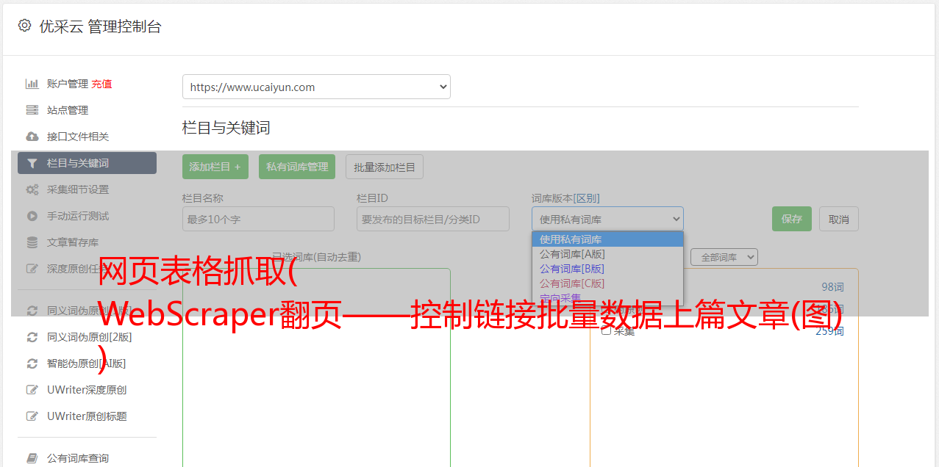
Task: Open the site URL dropdown showing ucaiyun.com
Action: point(316,87)
